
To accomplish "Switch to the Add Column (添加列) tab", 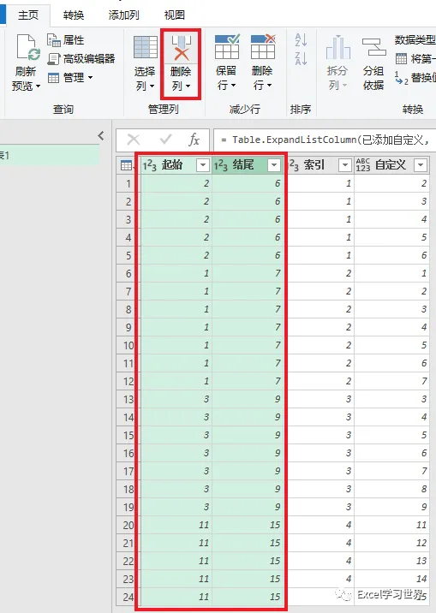I will 123,15.
